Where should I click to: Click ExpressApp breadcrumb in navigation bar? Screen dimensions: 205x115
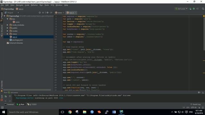8,9
